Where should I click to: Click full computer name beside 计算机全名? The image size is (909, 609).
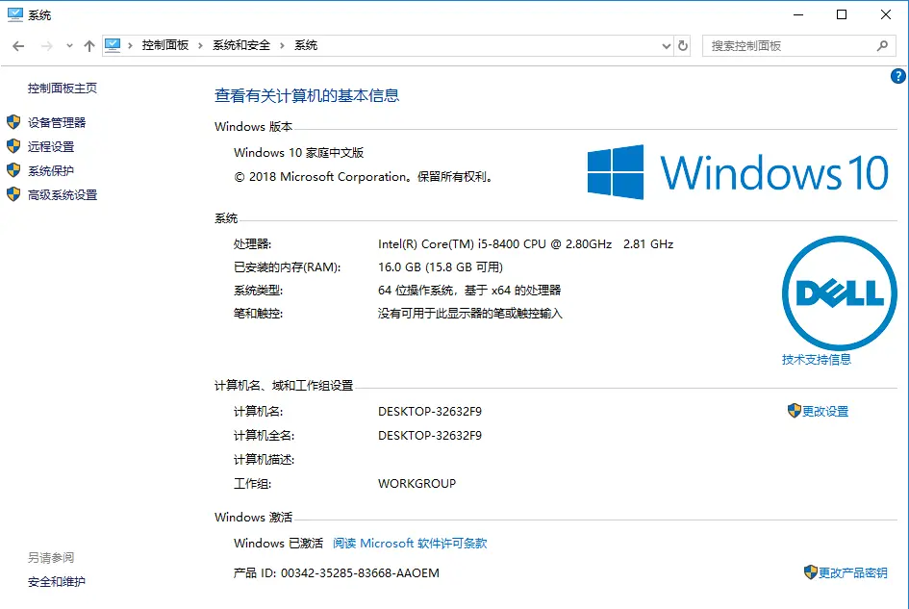click(430, 436)
